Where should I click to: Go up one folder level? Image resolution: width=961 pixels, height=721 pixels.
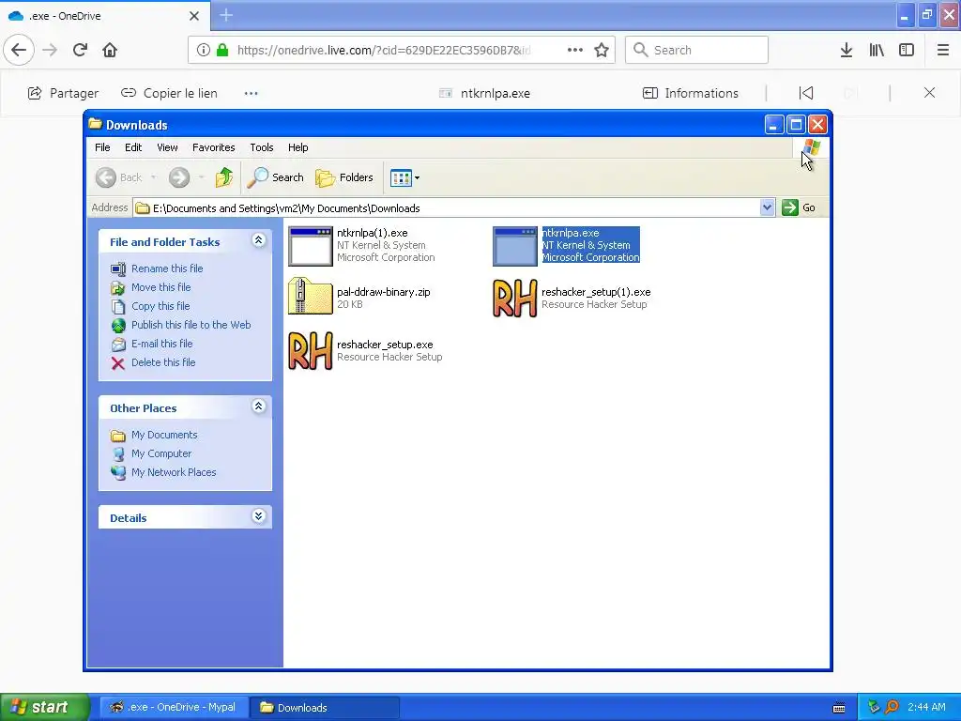pos(223,177)
